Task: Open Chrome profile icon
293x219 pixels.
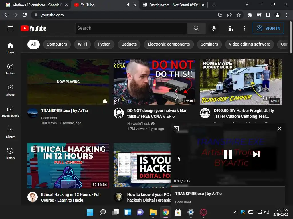Action: (278, 15)
